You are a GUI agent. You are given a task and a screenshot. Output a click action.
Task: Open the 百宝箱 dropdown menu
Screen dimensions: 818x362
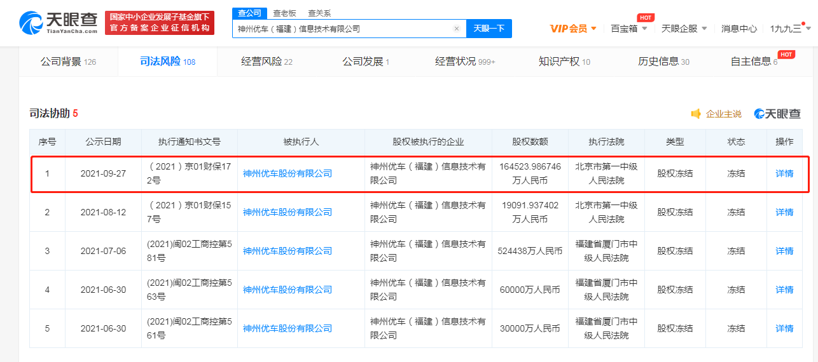(x=628, y=29)
